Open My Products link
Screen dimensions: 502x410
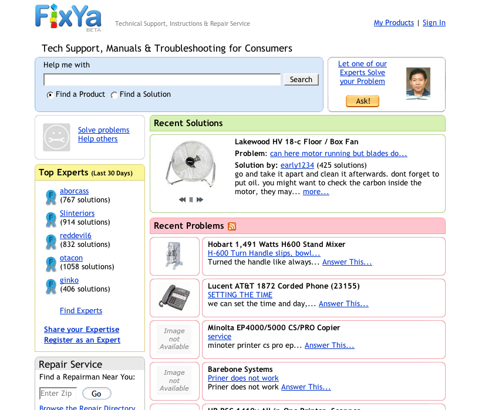tap(394, 23)
